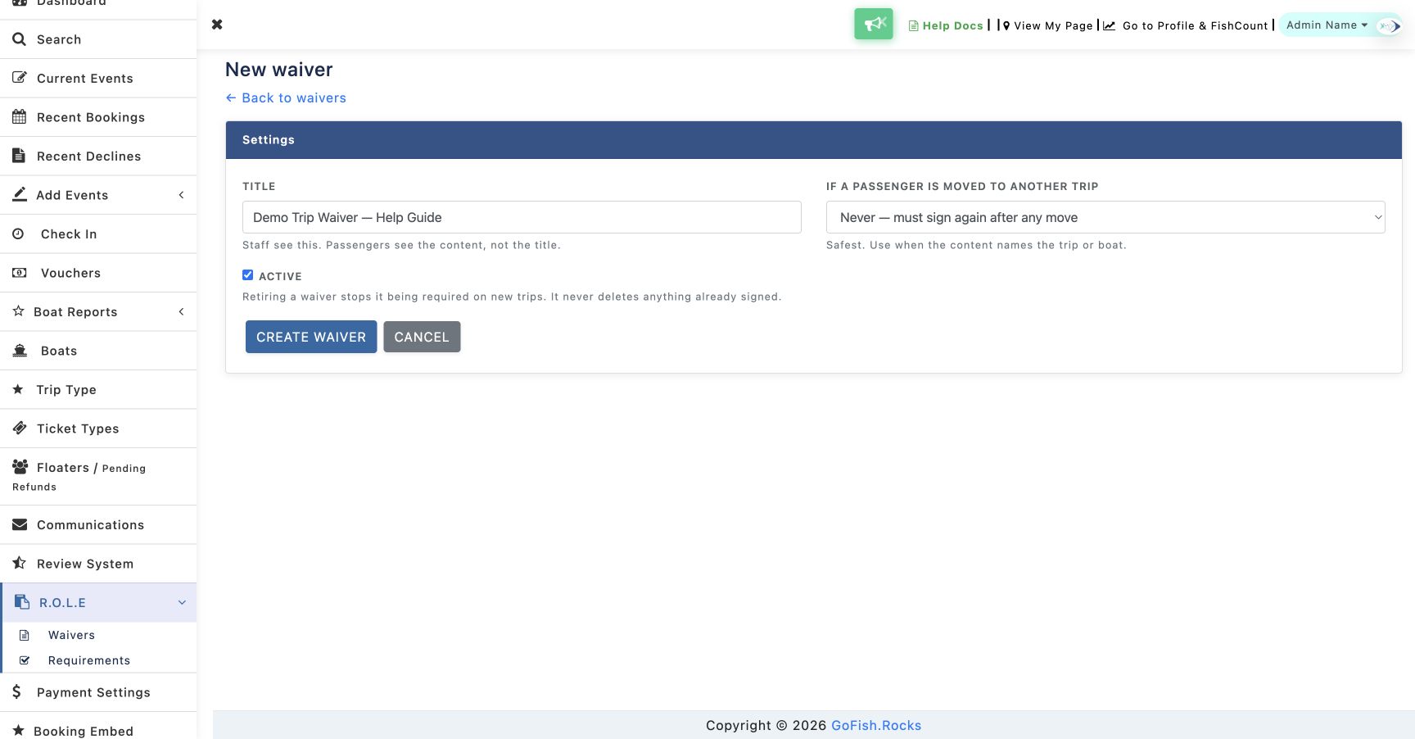The image size is (1415, 739).
Task: Uncheck the Active checkbox
Action: coord(247,275)
